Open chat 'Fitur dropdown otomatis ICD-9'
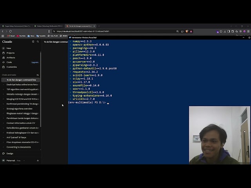Screen dimensions: 251x188 tap(20, 142)
